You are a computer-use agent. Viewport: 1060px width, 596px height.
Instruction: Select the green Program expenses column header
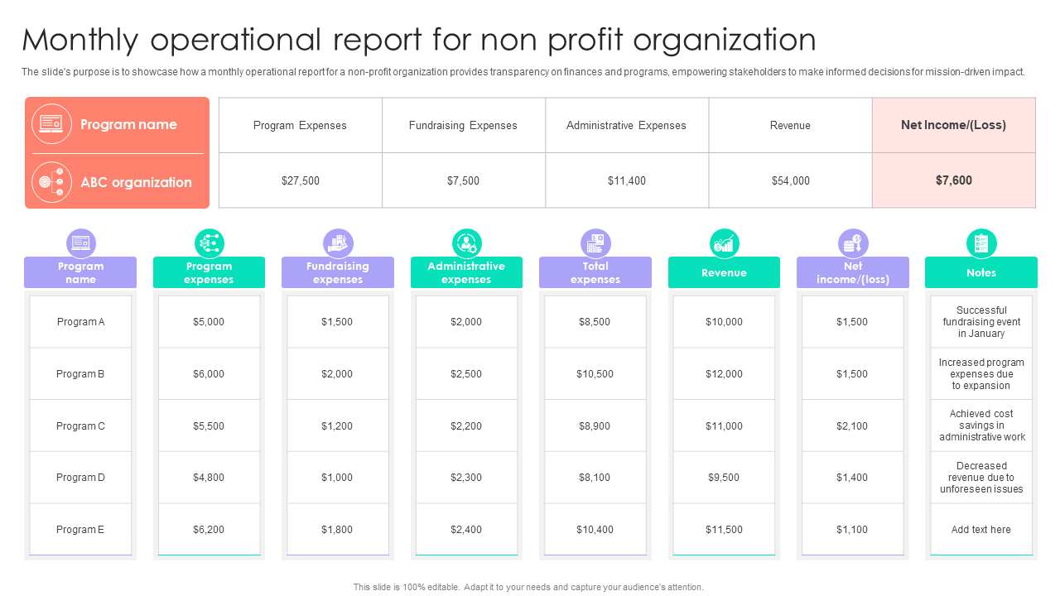tap(209, 272)
